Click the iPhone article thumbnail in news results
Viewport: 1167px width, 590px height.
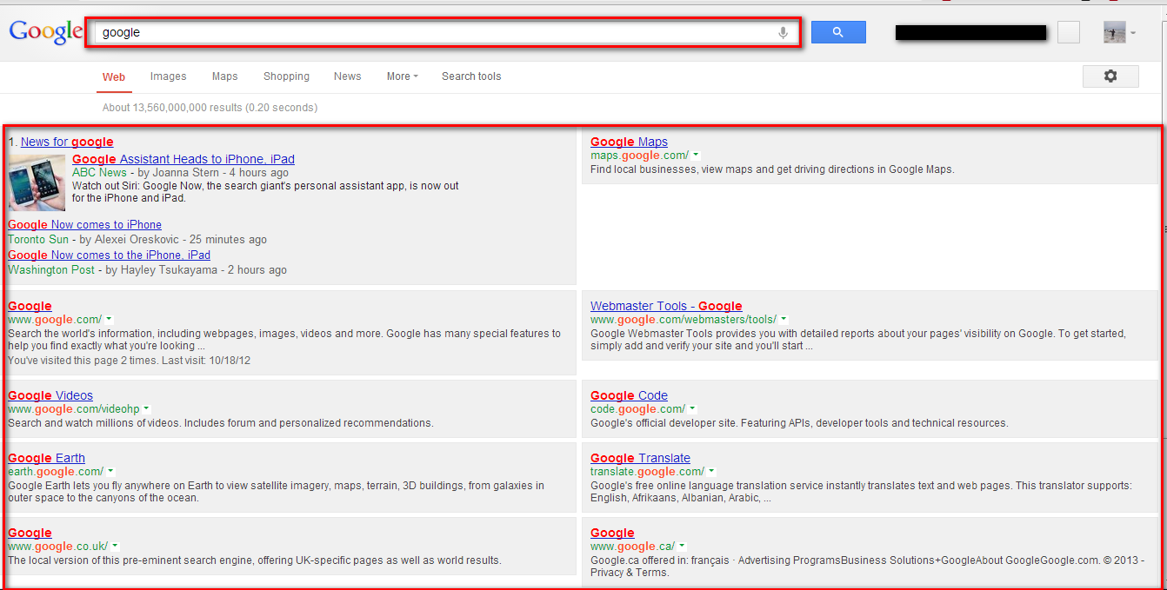click(x=37, y=182)
